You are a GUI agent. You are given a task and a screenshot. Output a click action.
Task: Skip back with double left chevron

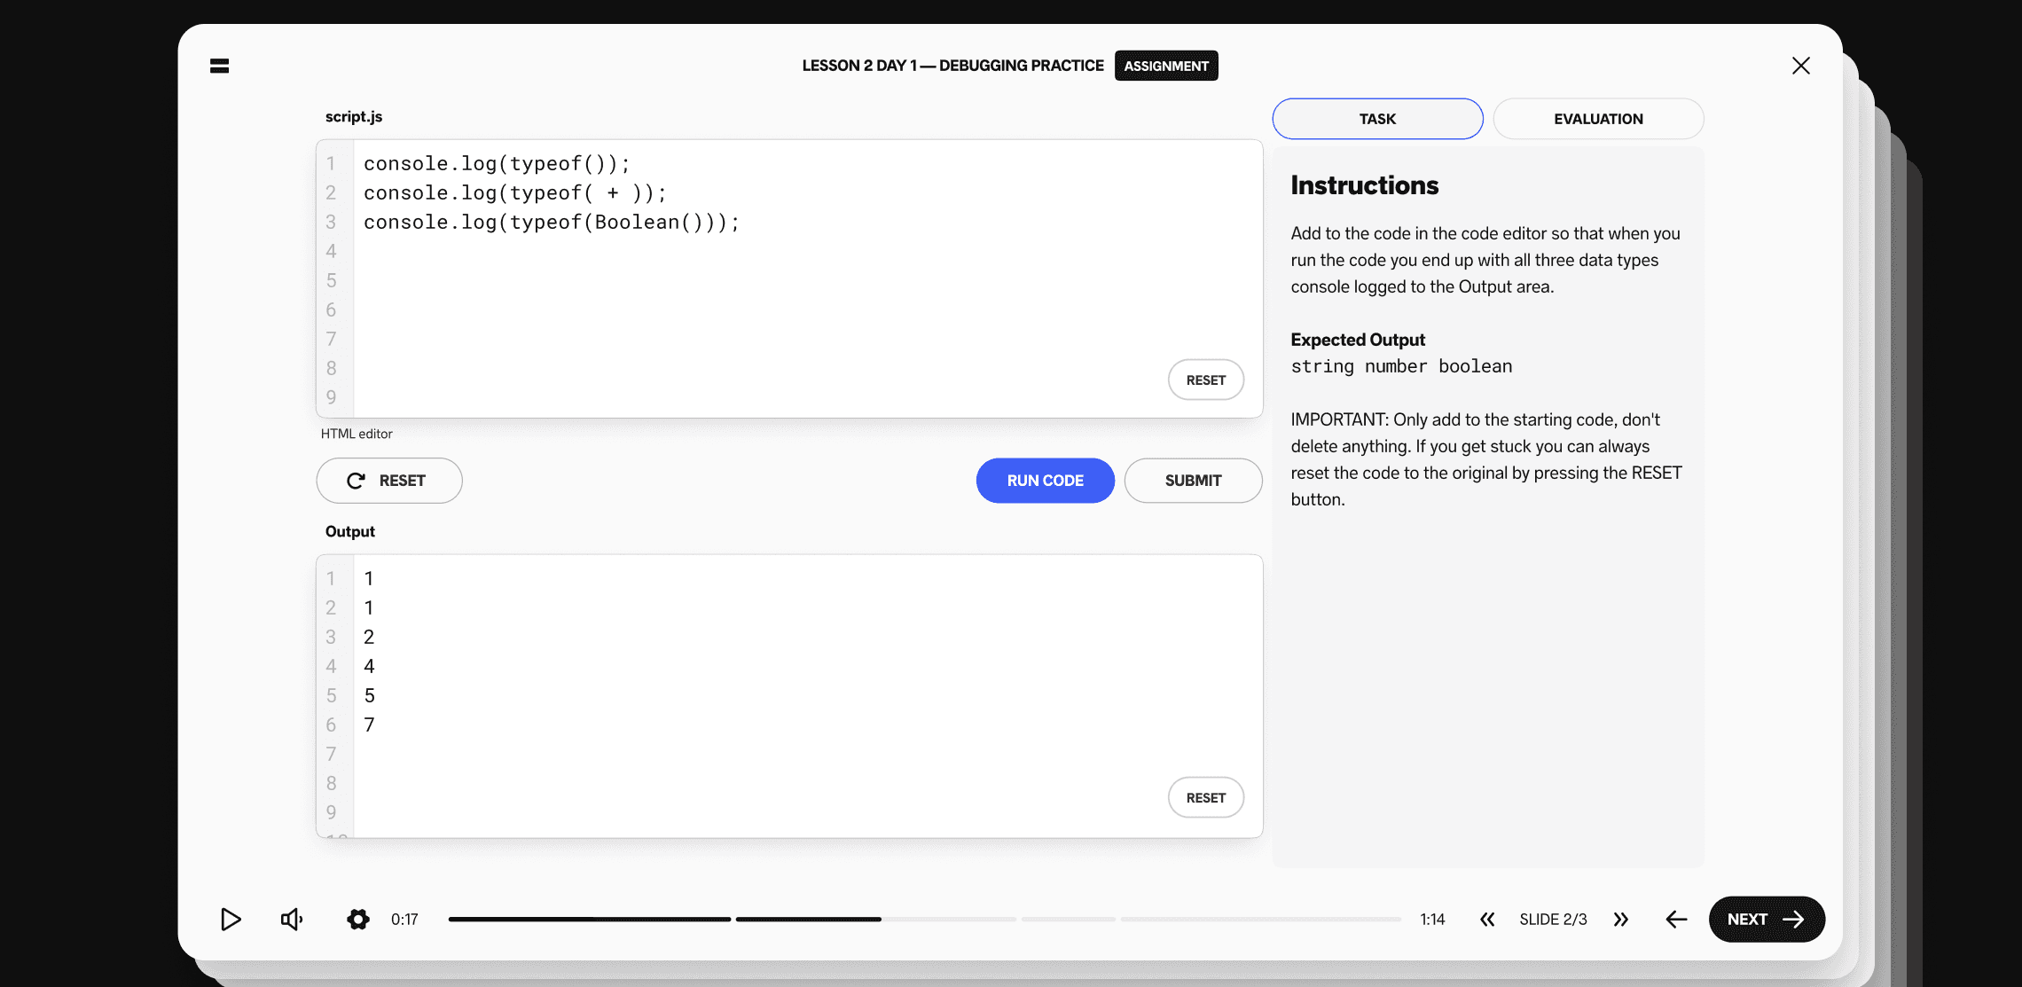click(x=1487, y=920)
